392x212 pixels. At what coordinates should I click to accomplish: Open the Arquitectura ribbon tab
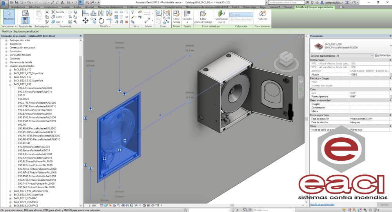(18, 7)
